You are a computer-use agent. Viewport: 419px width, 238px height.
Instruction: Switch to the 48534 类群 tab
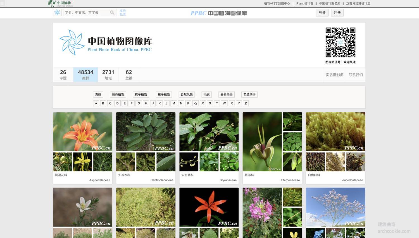pyautogui.click(x=85, y=74)
